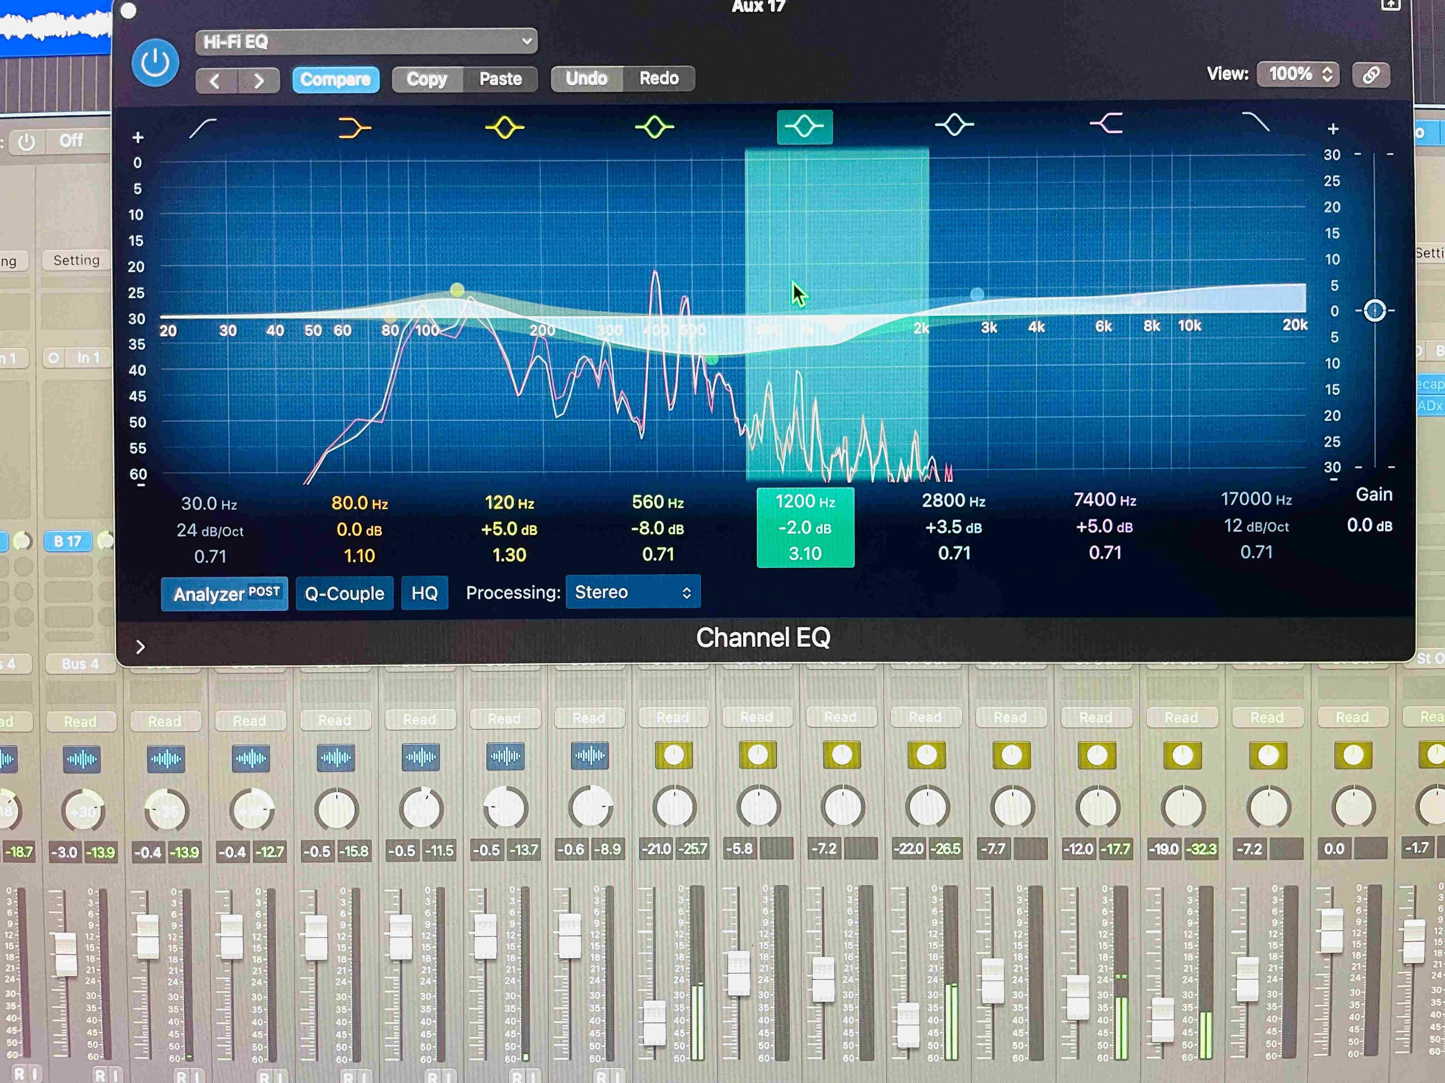Click the pan knob on the -21.0 channel

[673, 808]
